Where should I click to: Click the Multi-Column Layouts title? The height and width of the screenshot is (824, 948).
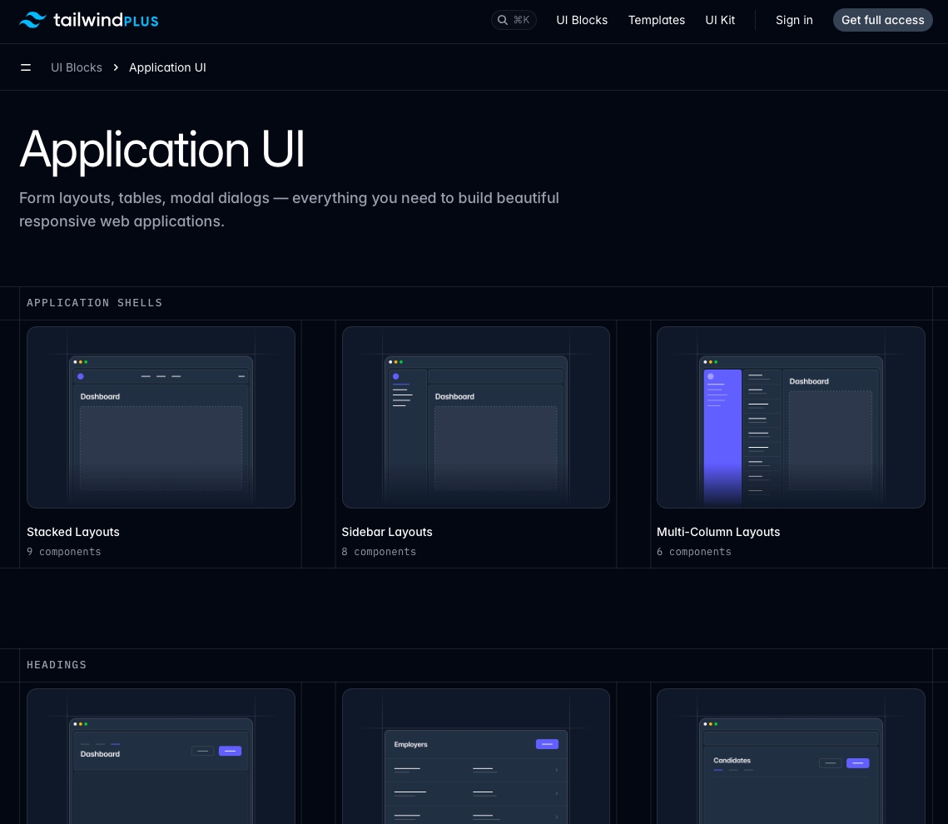718,532
